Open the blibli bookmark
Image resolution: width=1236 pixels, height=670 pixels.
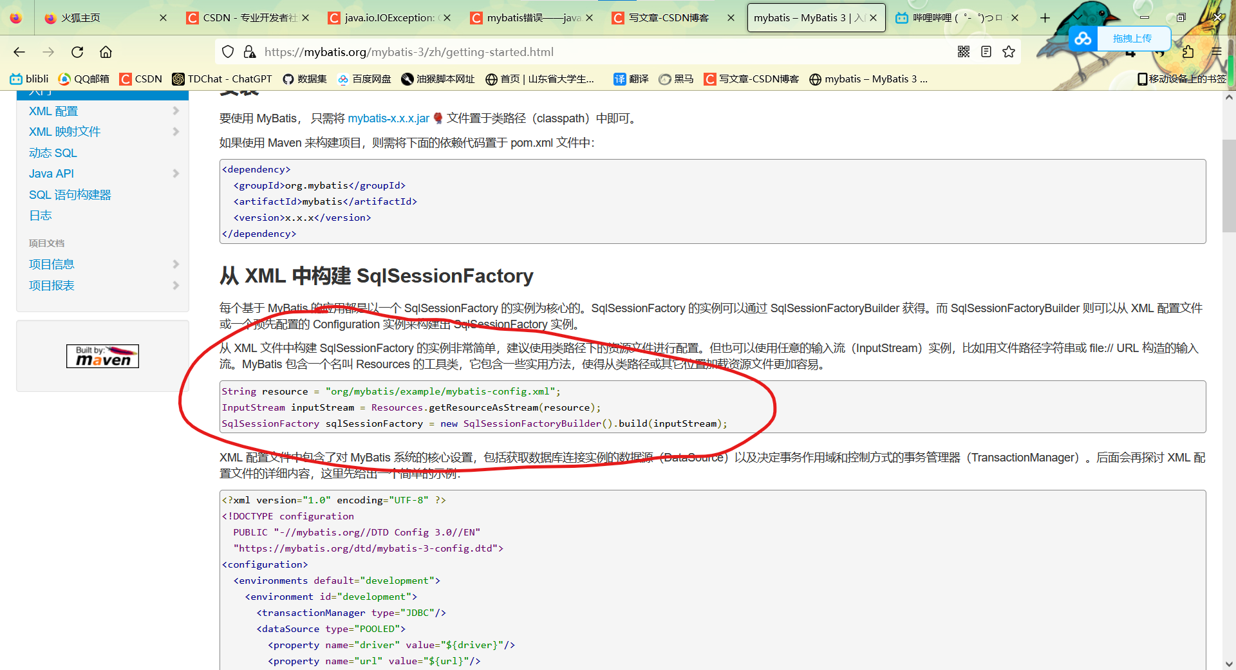click(x=30, y=79)
